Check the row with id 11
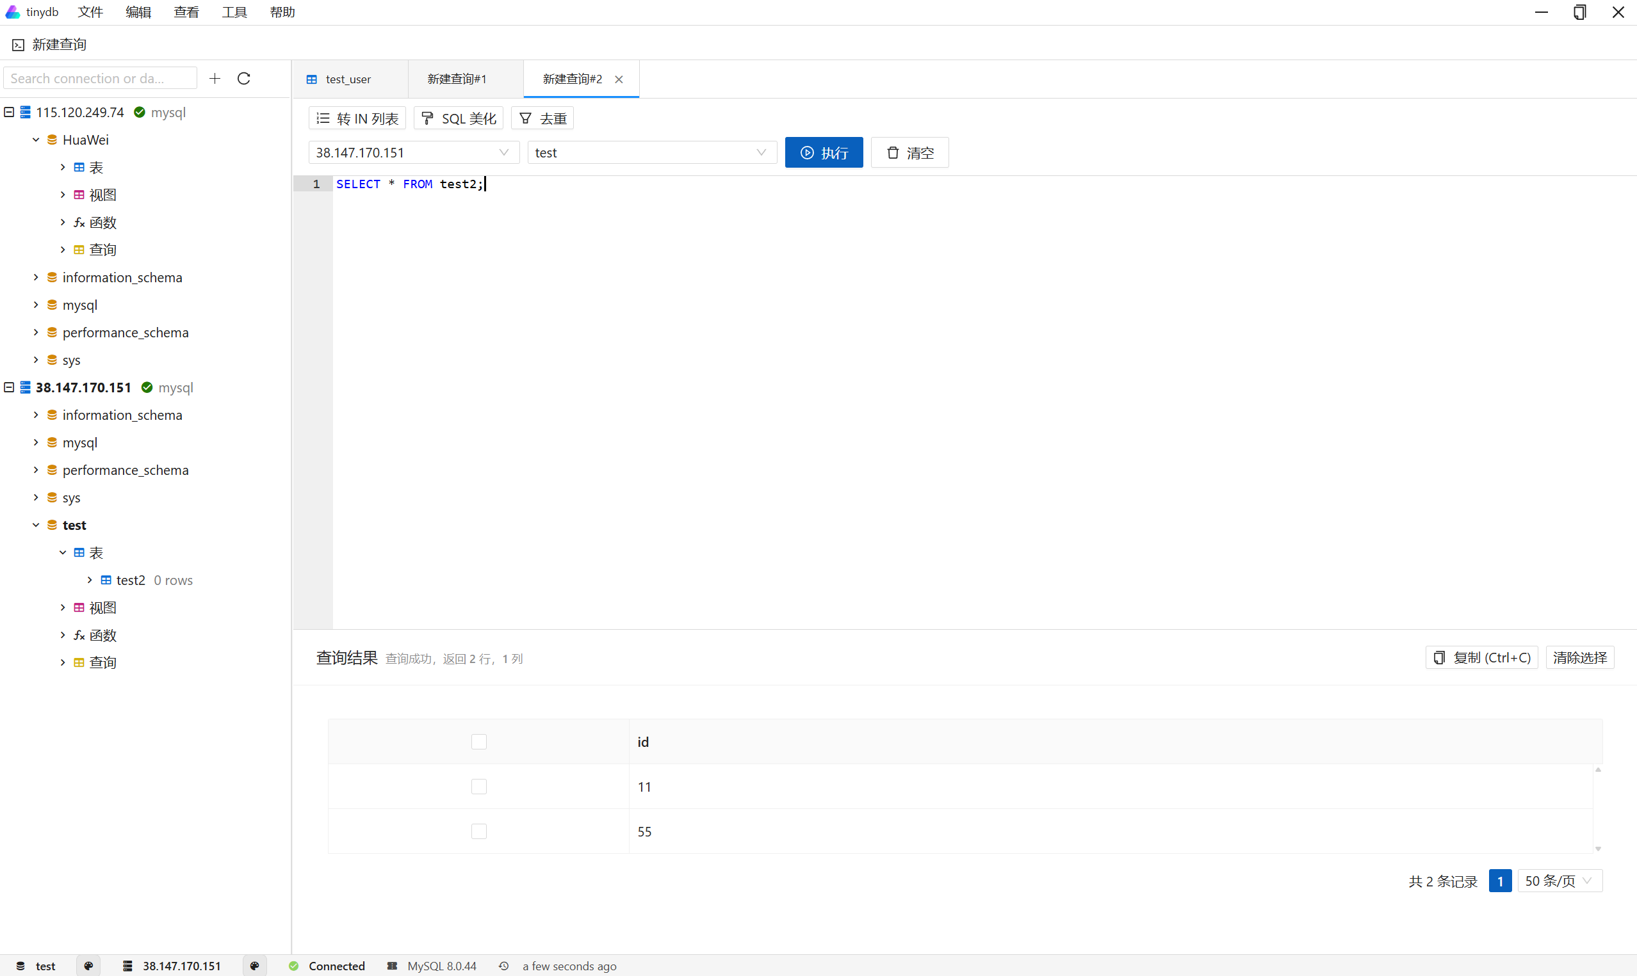 pos(479,787)
